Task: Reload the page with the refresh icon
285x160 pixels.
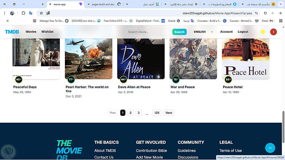Action: click(x=265, y=13)
